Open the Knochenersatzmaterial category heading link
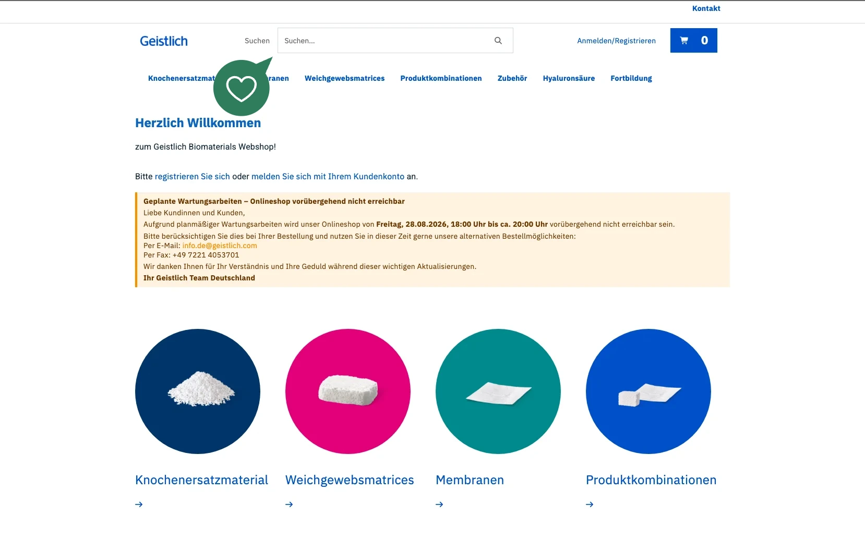Viewport: 865px width, 540px height. pos(201,480)
